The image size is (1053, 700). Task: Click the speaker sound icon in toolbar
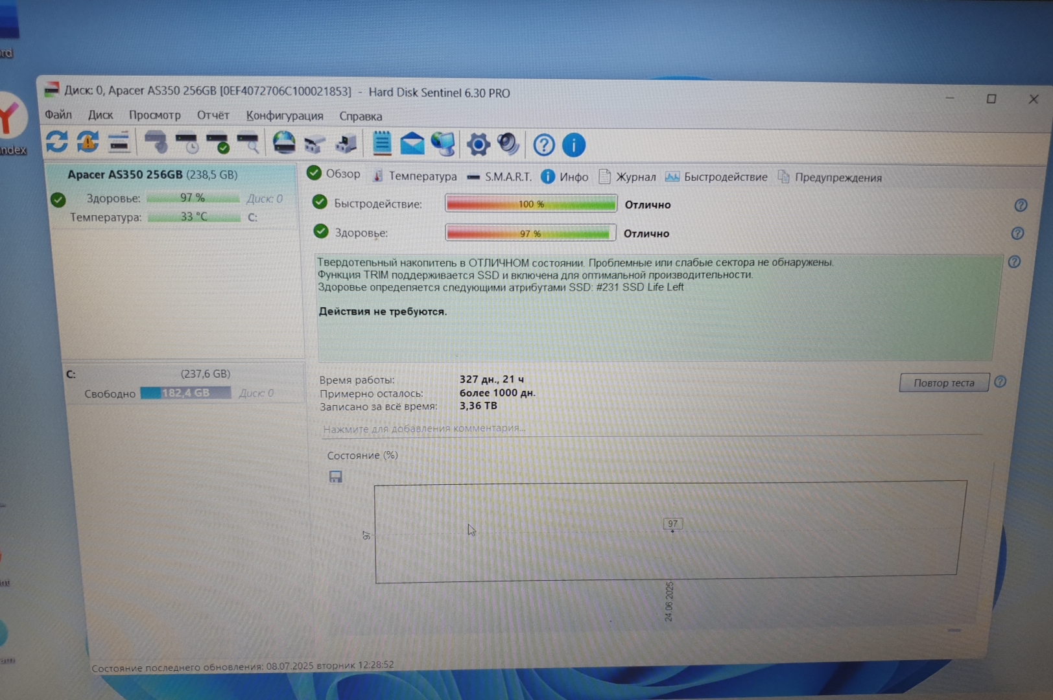click(x=508, y=145)
